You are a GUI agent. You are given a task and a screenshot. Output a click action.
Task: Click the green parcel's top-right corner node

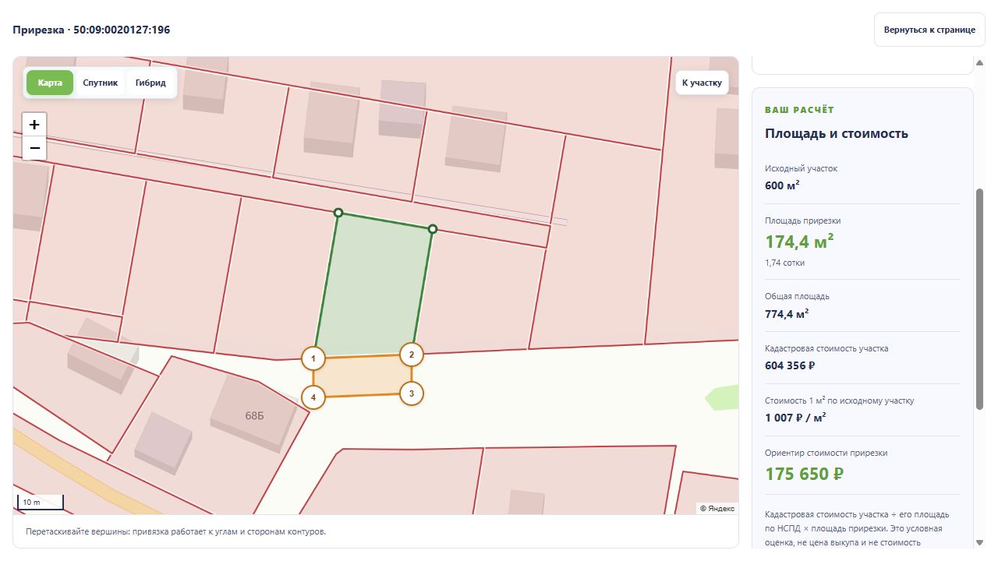tap(433, 229)
